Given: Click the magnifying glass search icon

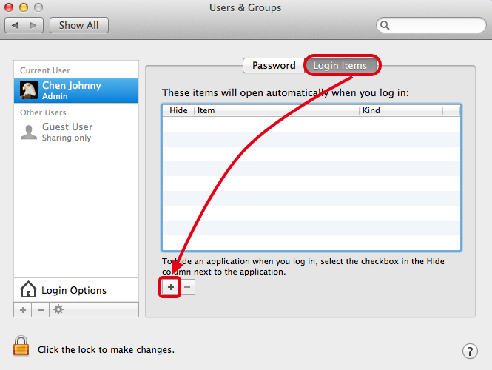Looking at the screenshot, I should click(x=385, y=25).
